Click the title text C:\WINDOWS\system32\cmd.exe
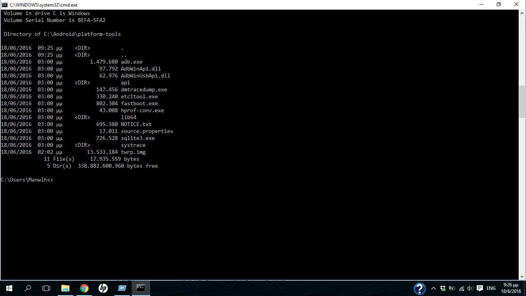Screen dimensions: 526x296 tap(44, 5)
